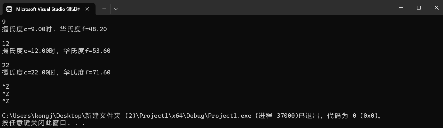The image size is (443, 128).
Task: Expand the new tab profile dropdown chevron
Action: click(x=116, y=9)
